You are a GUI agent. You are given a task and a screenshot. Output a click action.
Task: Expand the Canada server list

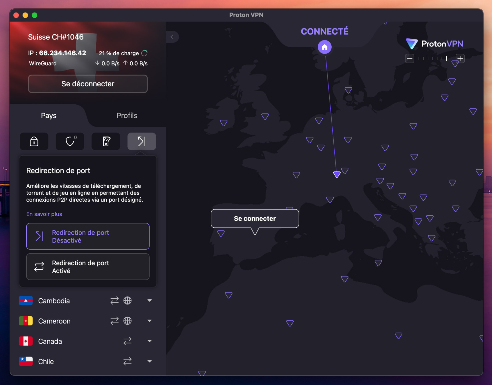click(150, 341)
